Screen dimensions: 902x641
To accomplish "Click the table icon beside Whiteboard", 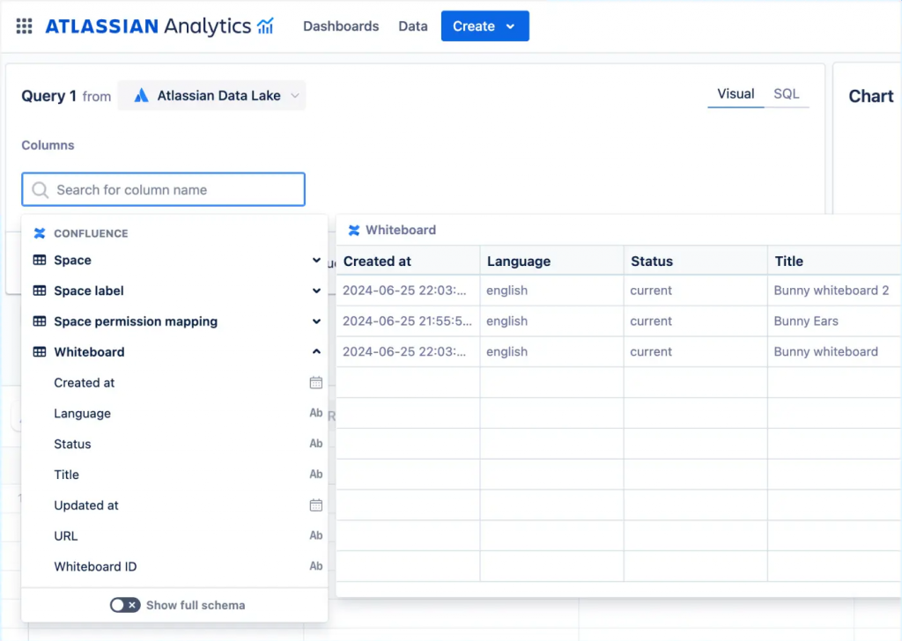I will click(x=39, y=351).
